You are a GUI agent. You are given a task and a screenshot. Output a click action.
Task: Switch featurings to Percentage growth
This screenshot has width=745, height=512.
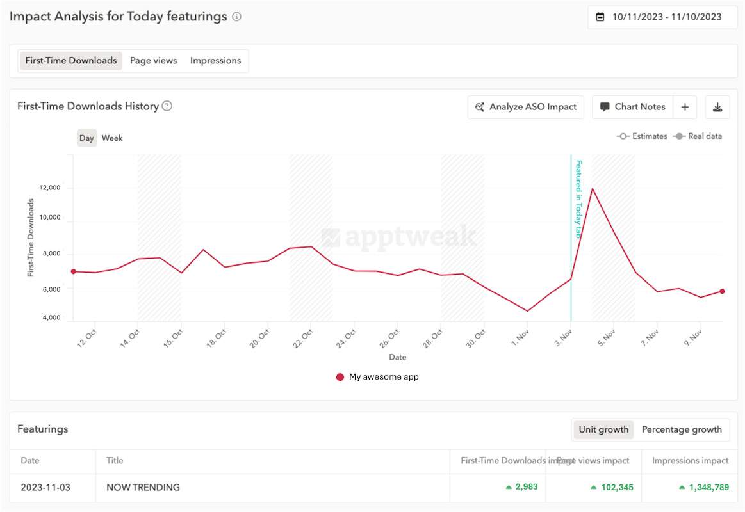point(682,429)
